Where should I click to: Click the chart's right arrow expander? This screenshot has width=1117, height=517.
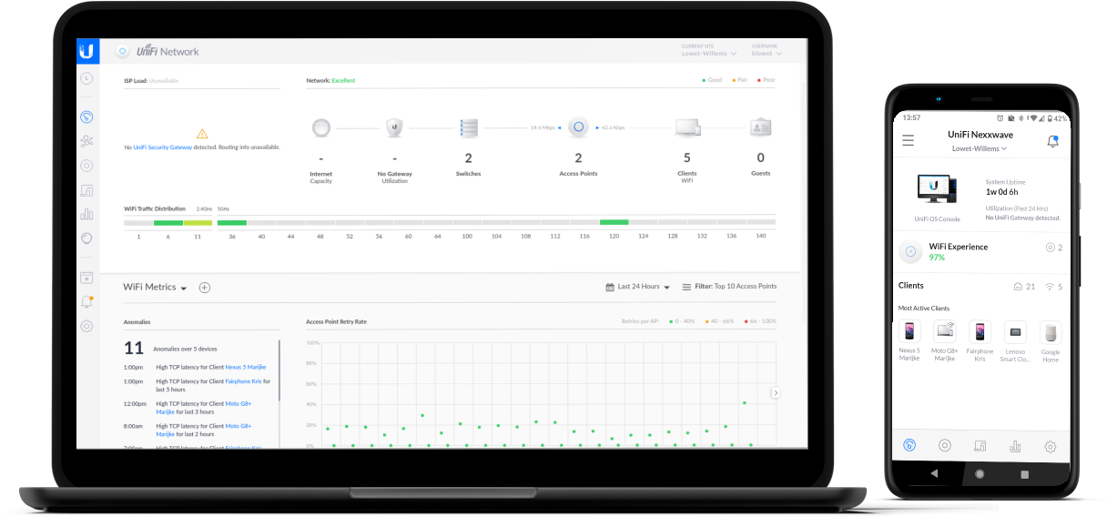point(776,392)
